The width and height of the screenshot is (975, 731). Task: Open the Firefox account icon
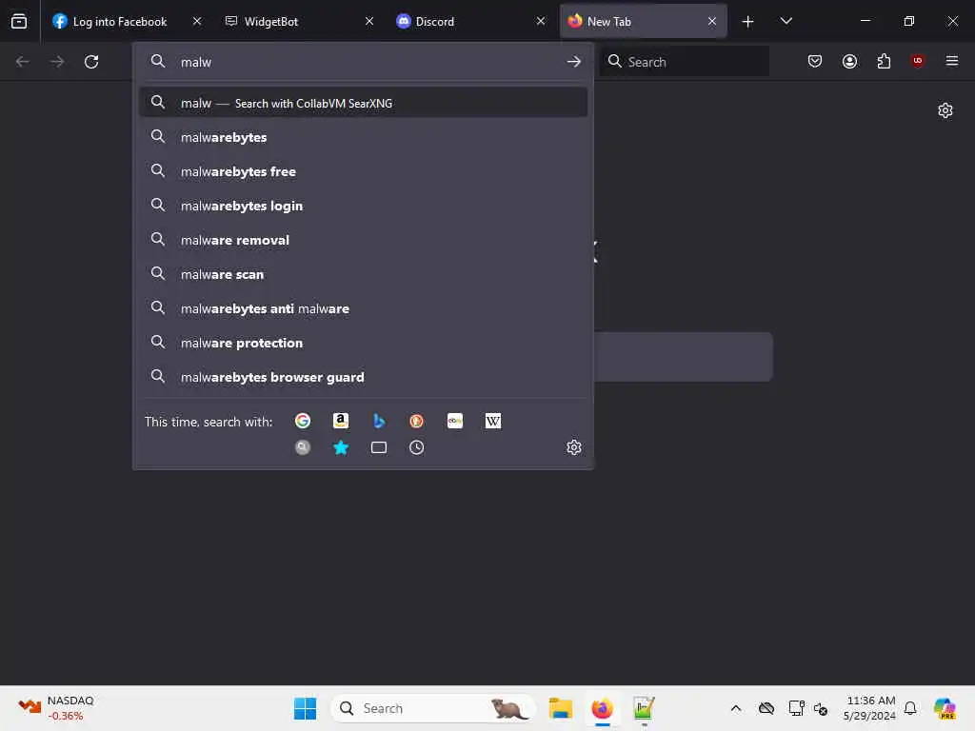click(849, 61)
